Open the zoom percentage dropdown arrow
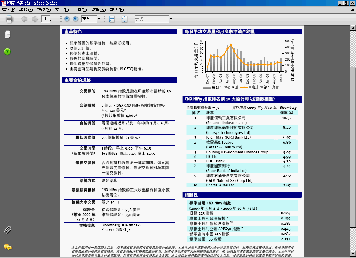Screen dimensions: 356x258 (x=99, y=19)
